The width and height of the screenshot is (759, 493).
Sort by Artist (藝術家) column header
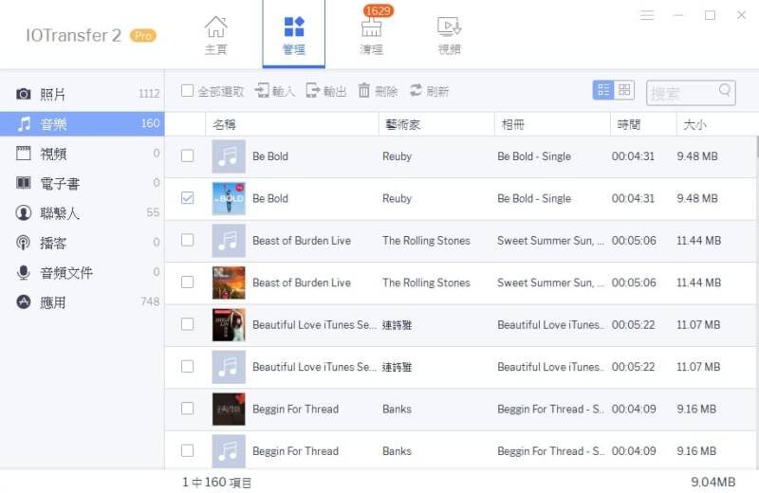(x=436, y=125)
